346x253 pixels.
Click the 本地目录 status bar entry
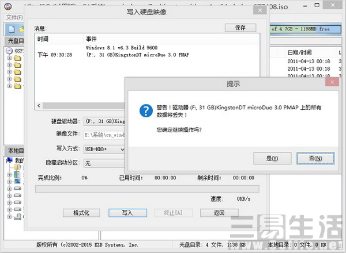[297, 244]
